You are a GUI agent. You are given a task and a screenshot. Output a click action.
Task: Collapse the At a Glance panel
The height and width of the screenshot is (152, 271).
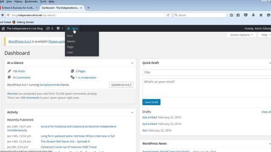pyautogui.click(x=132, y=63)
